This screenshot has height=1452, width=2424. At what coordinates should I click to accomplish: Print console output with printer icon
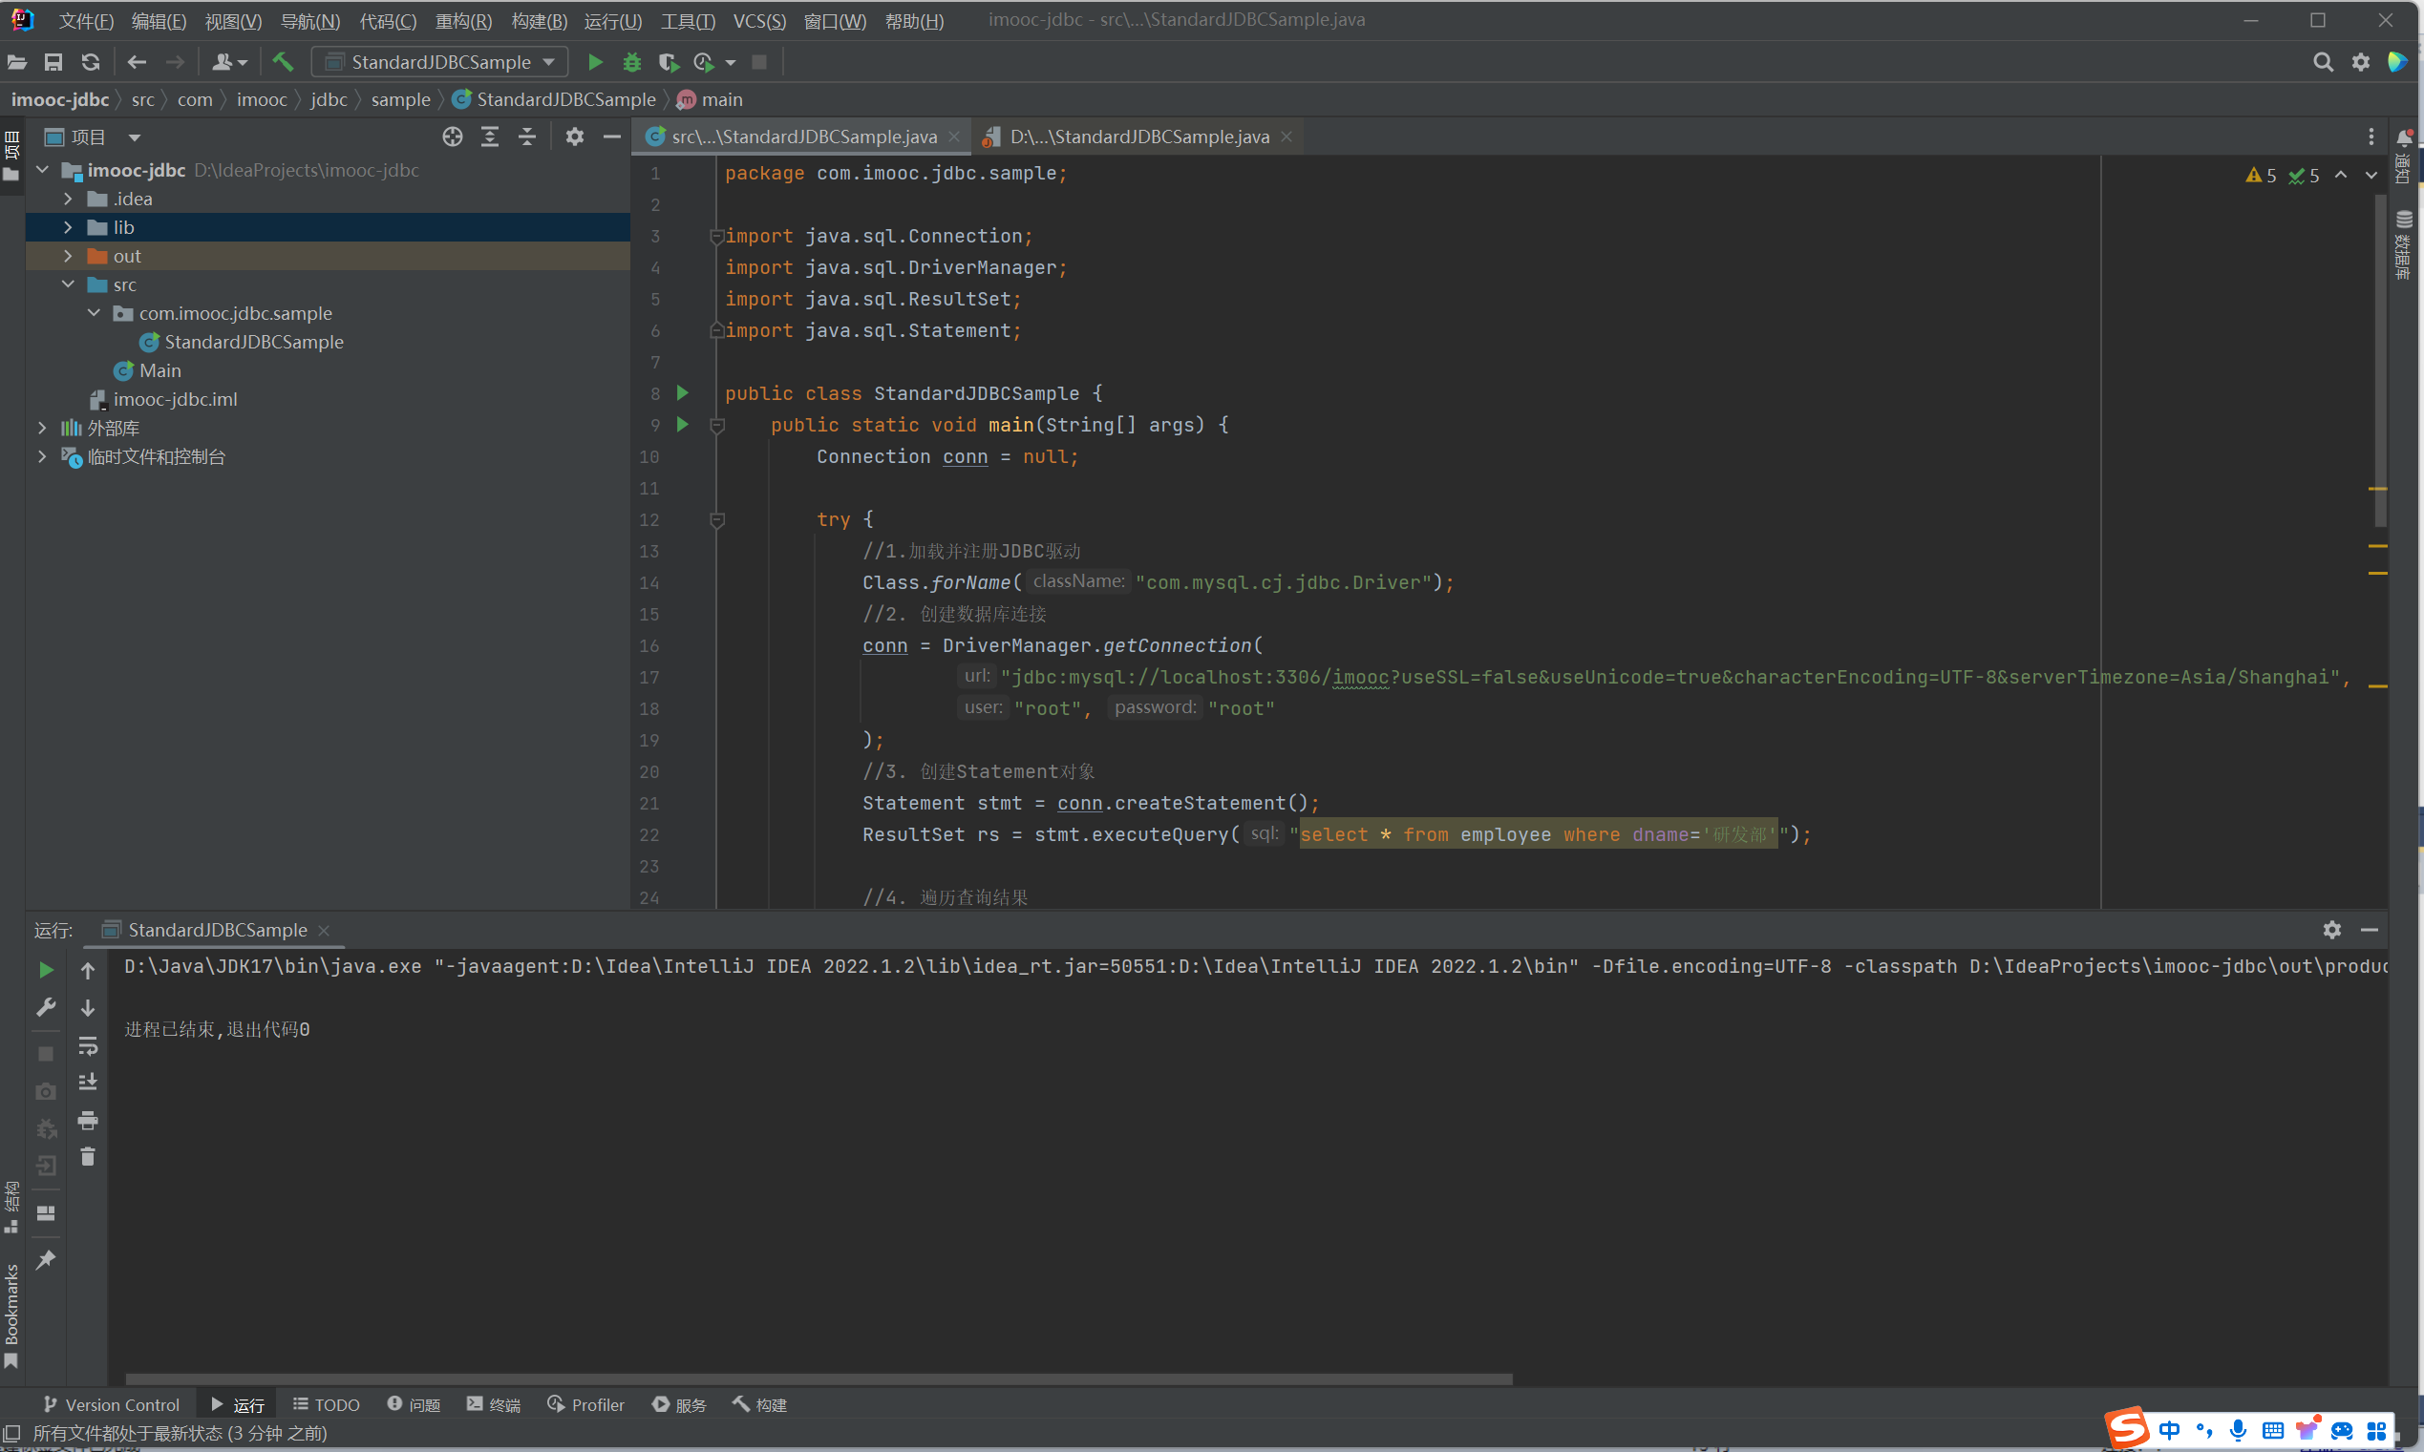(x=88, y=1121)
